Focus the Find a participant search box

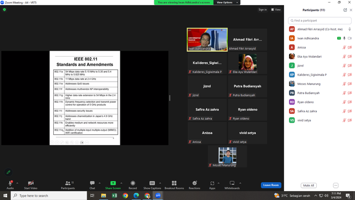coord(319,21)
